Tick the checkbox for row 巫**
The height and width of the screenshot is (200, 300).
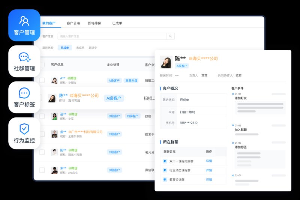click(42, 116)
